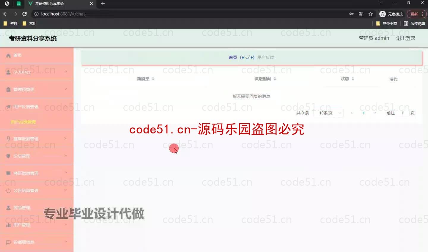Open the 其他书签 bookmarks folder
428x252 pixels.
click(x=387, y=23)
